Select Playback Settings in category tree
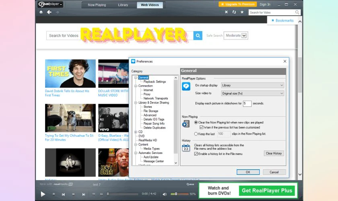This screenshot has height=201, width=338. click(155, 82)
